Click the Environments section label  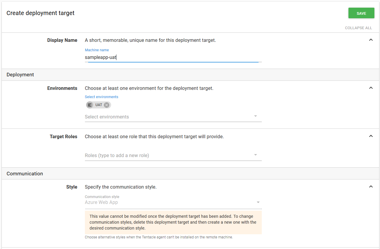(62, 88)
